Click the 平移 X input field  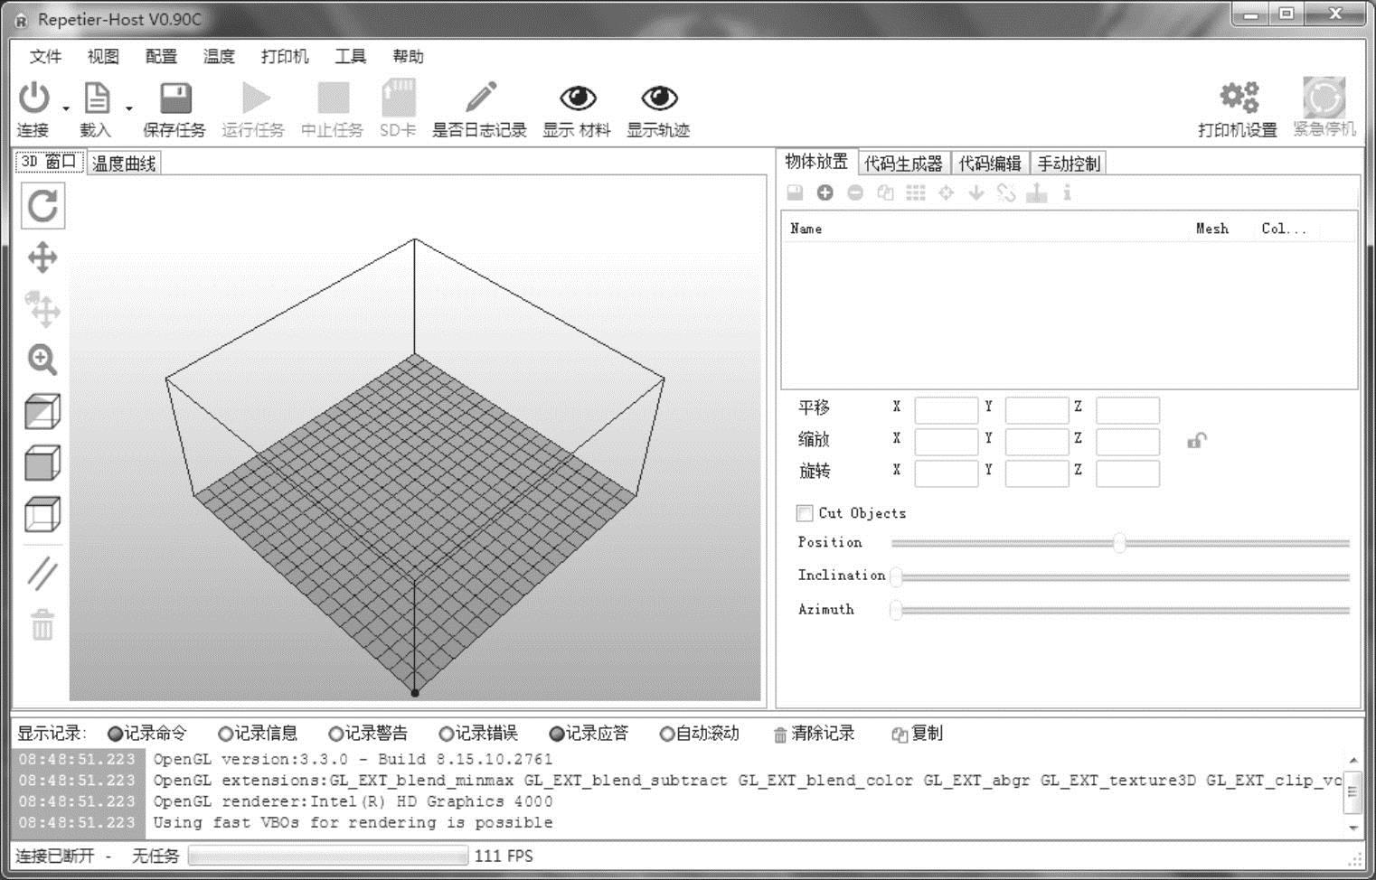pos(947,410)
